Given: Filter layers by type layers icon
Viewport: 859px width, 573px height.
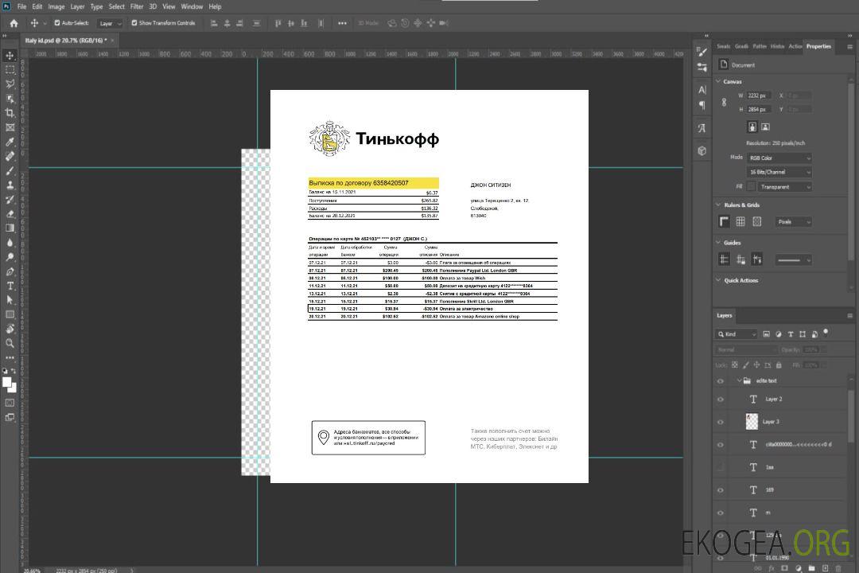Looking at the screenshot, I should [791, 334].
